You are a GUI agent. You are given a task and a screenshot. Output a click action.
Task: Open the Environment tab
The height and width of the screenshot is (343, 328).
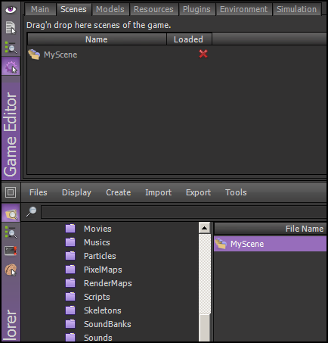coord(243,9)
